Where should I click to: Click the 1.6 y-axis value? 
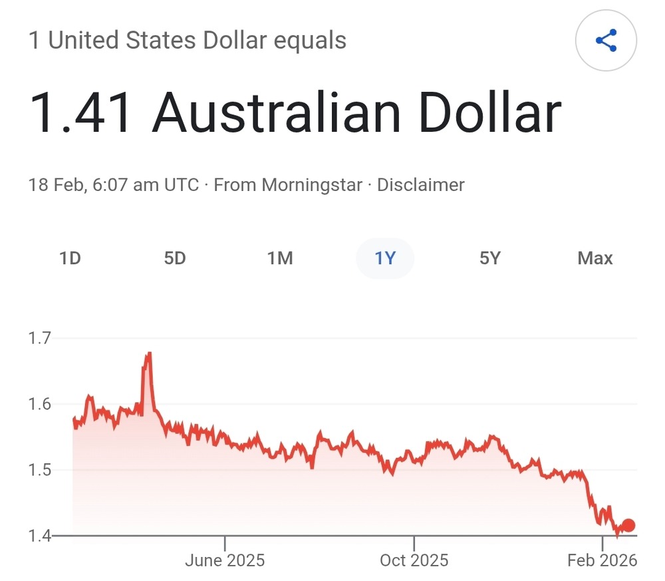point(41,405)
